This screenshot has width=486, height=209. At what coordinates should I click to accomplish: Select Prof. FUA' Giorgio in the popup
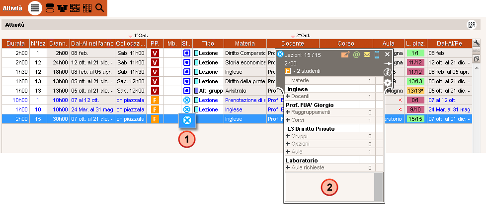[322, 105]
